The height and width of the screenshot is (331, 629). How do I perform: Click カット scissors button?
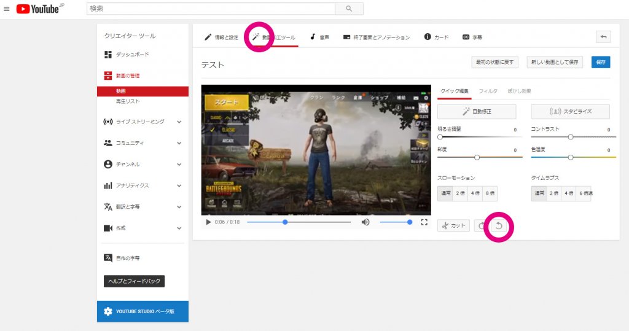(454, 226)
